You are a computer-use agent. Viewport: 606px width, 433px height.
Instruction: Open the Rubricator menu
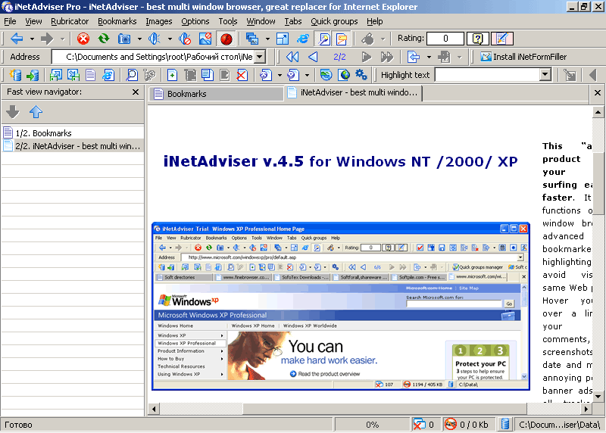[x=70, y=21]
